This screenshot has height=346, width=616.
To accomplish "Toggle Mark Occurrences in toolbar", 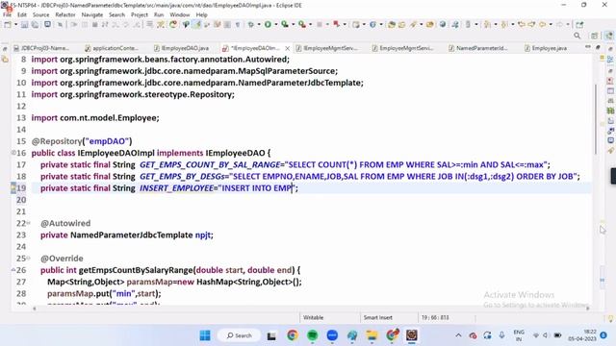I will coord(197,24).
